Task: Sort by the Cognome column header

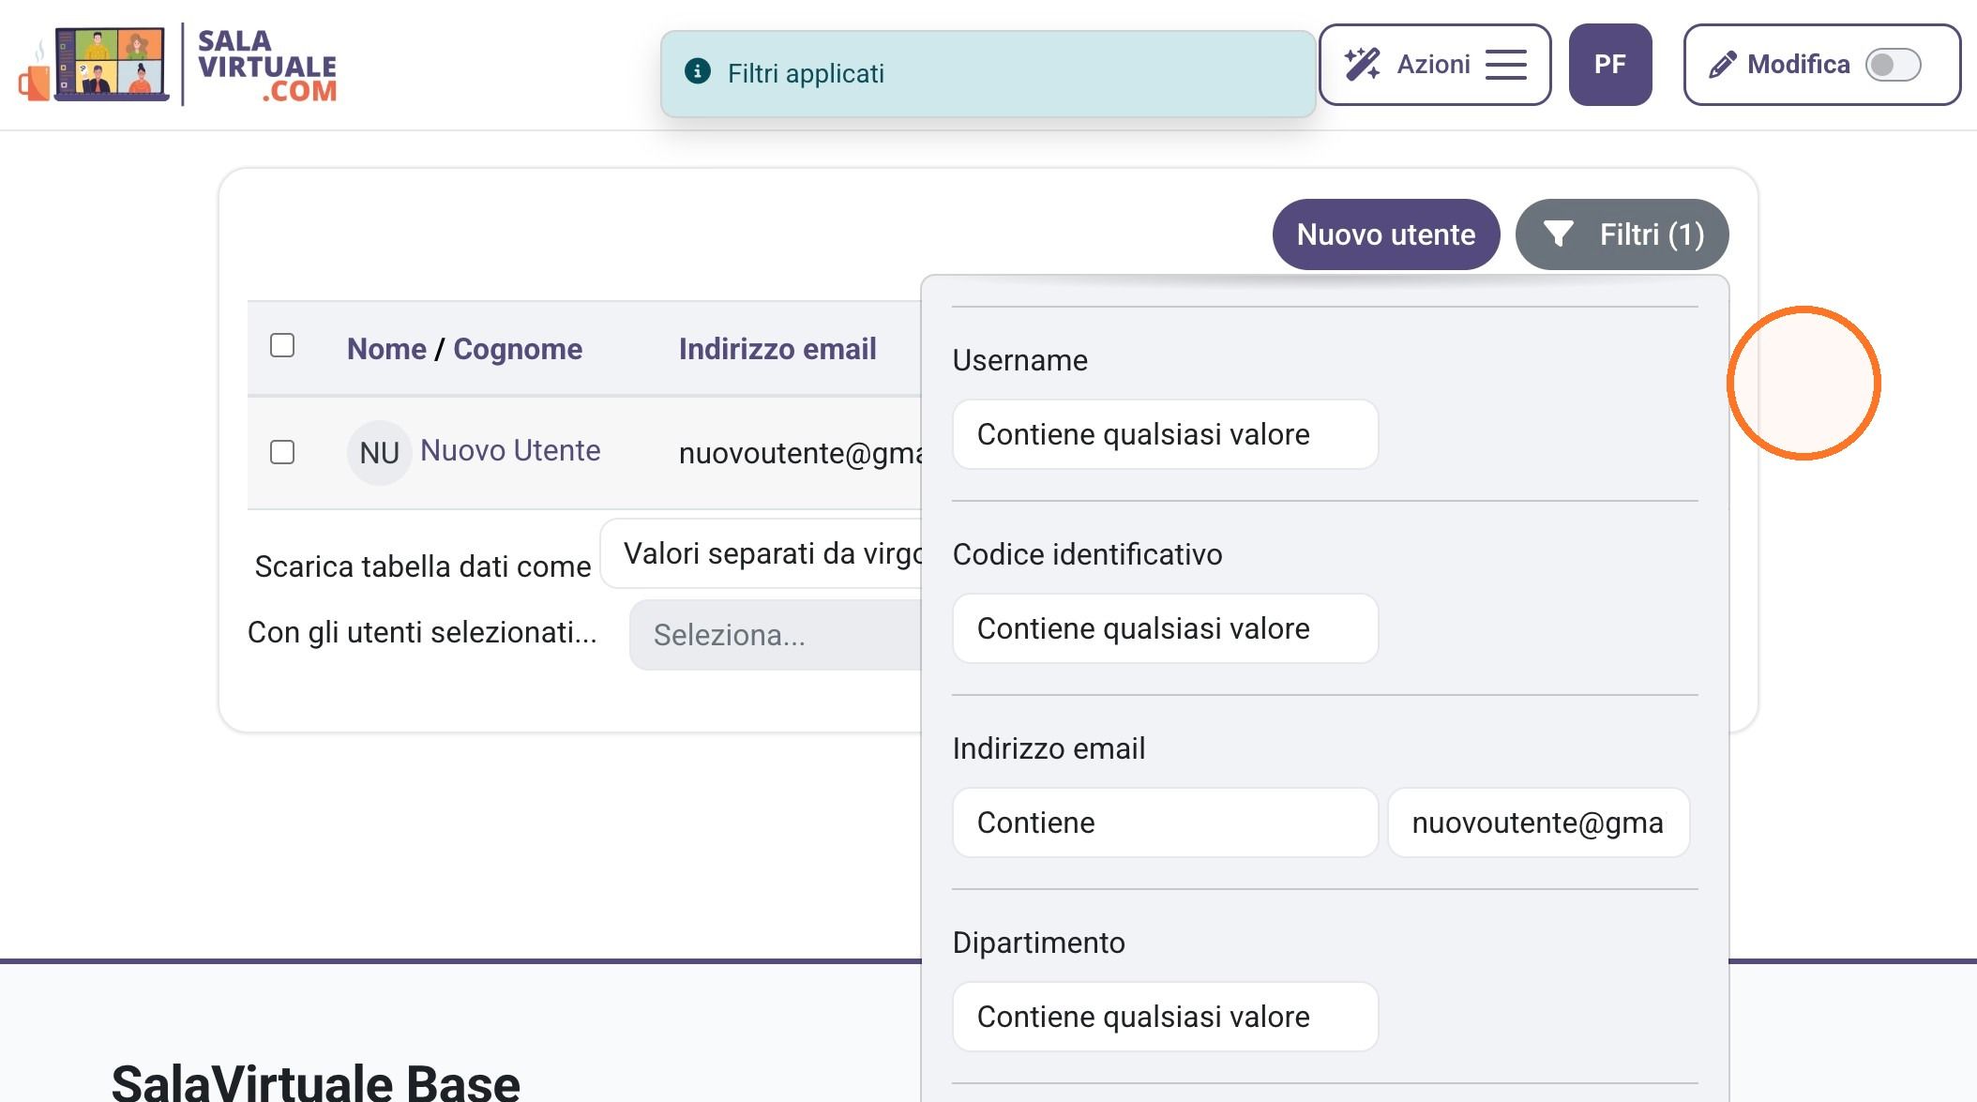Action: tap(518, 349)
